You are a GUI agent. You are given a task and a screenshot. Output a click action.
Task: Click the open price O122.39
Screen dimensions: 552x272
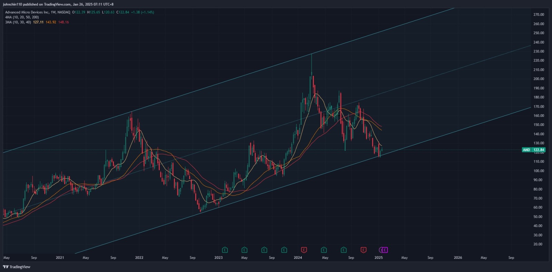point(79,12)
